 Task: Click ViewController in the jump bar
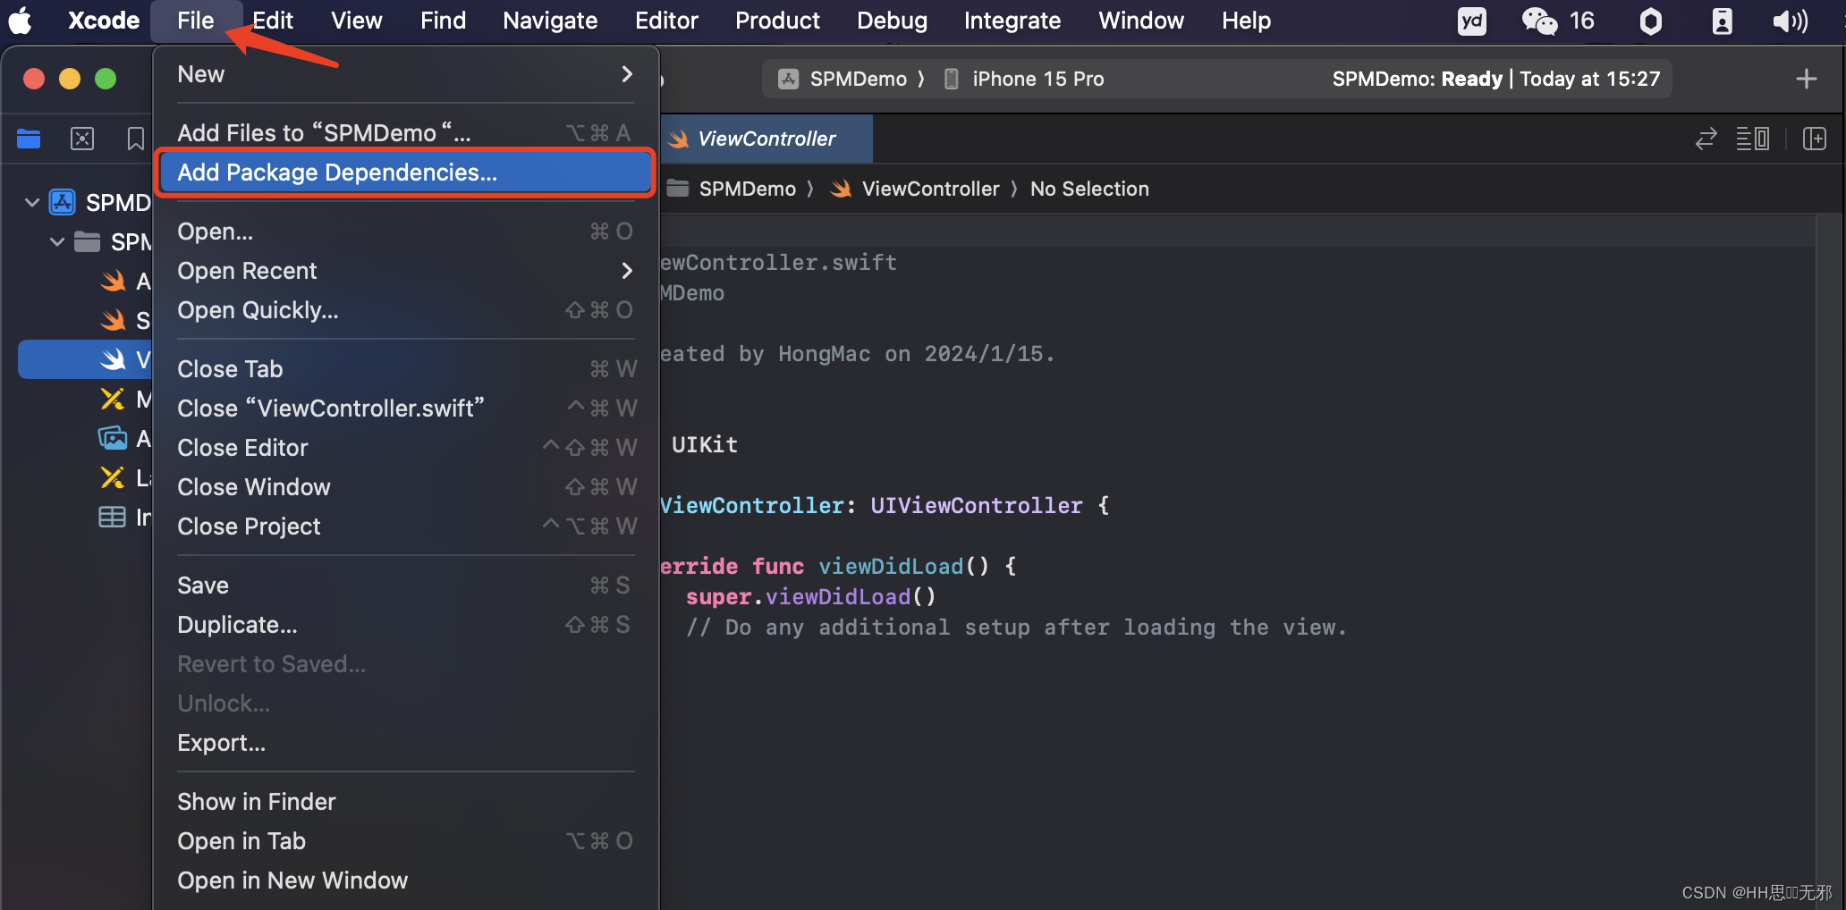[x=916, y=189]
